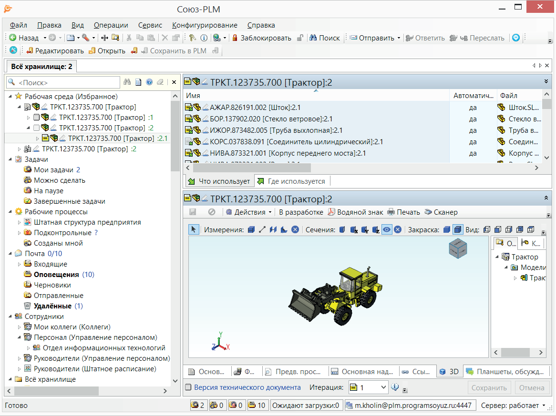556x416 pixels.
Task: Open Оповещения in the mail tree
Action: click(x=56, y=275)
